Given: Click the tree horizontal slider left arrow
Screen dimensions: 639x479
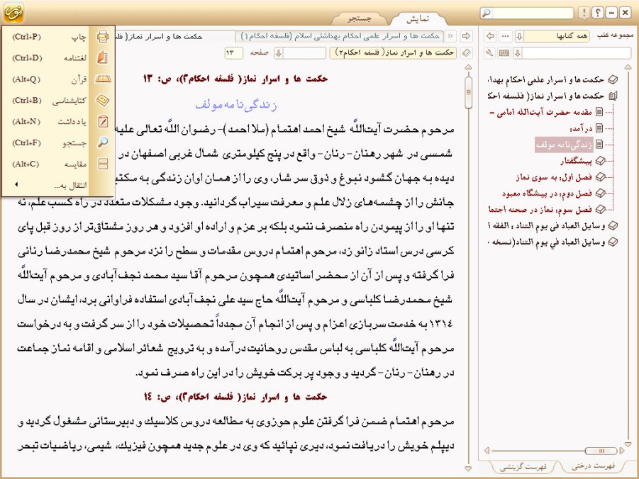Looking at the screenshot, I should tap(487, 451).
